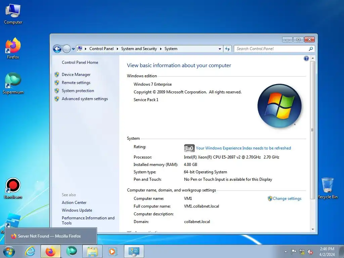Refresh the System page

[x=227, y=49]
